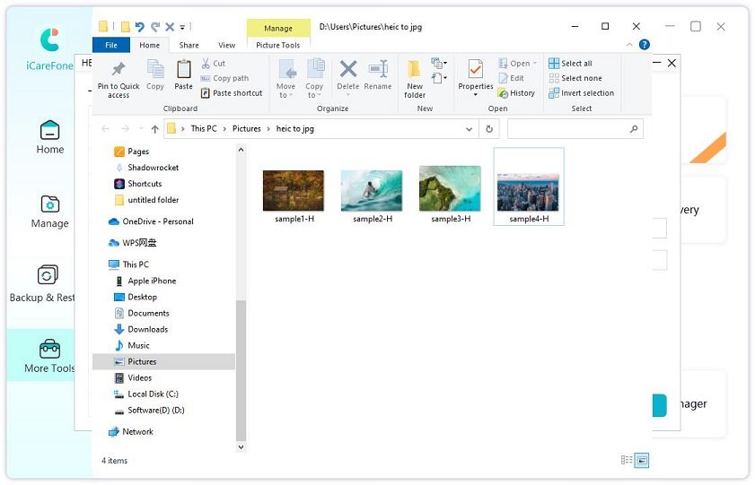Select This PC in the navigation tree
Viewport: 755px width, 485px height.
(x=128, y=264)
